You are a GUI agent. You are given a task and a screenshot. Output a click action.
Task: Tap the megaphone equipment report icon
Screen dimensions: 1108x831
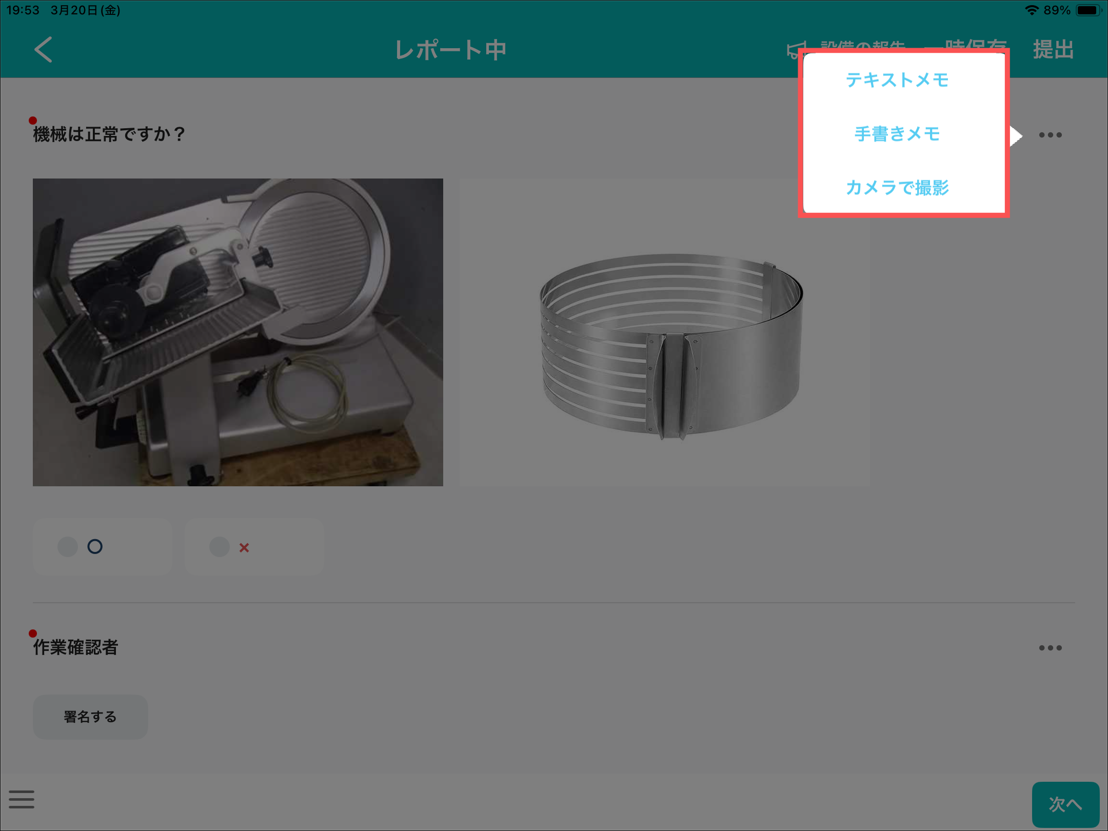point(793,50)
